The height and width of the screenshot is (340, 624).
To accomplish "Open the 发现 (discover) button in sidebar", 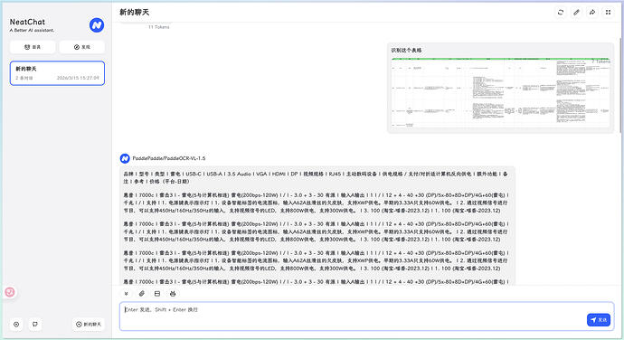I will 82,47.
